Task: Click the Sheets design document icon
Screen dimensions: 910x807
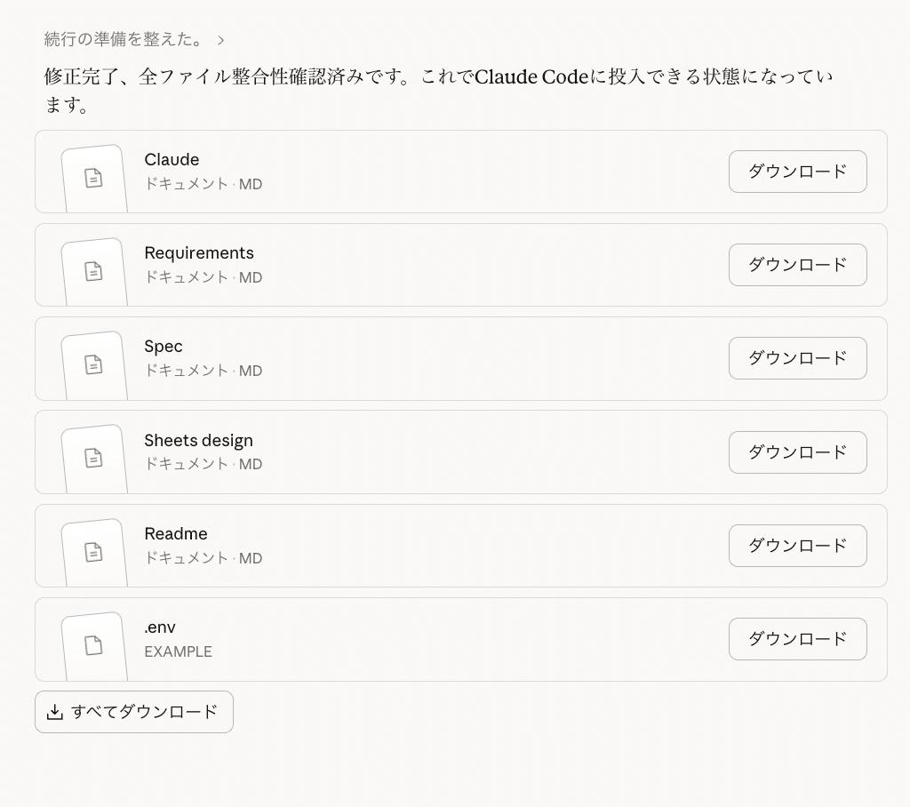Action: (x=93, y=458)
